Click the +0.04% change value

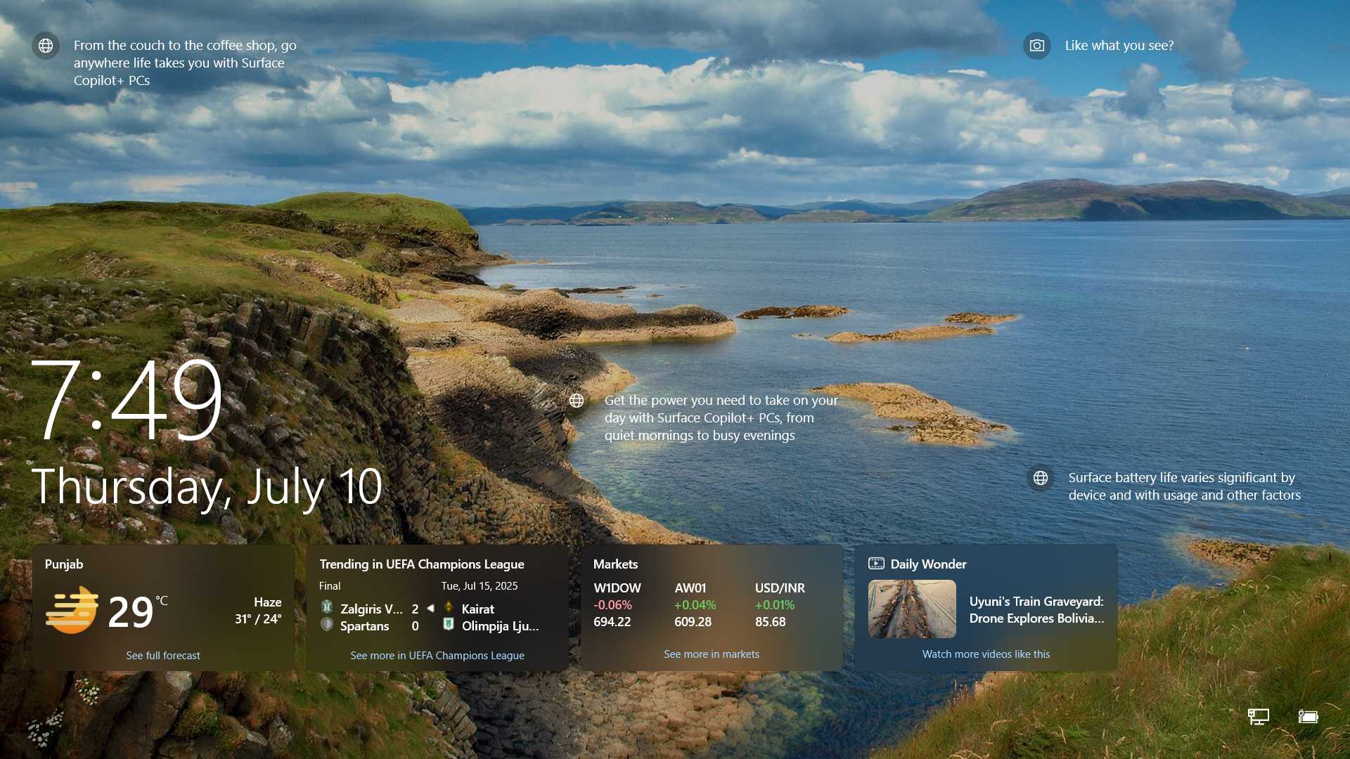pyautogui.click(x=695, y=604)
